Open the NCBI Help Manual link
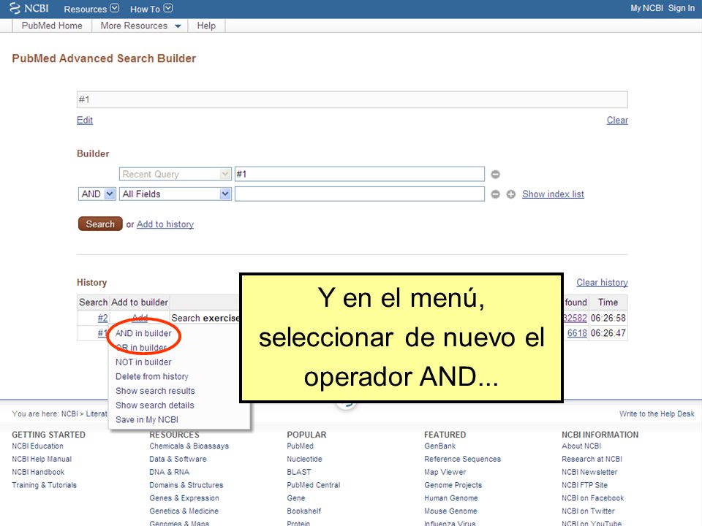This screenshot has height=526, width=702. pos(42,459)
